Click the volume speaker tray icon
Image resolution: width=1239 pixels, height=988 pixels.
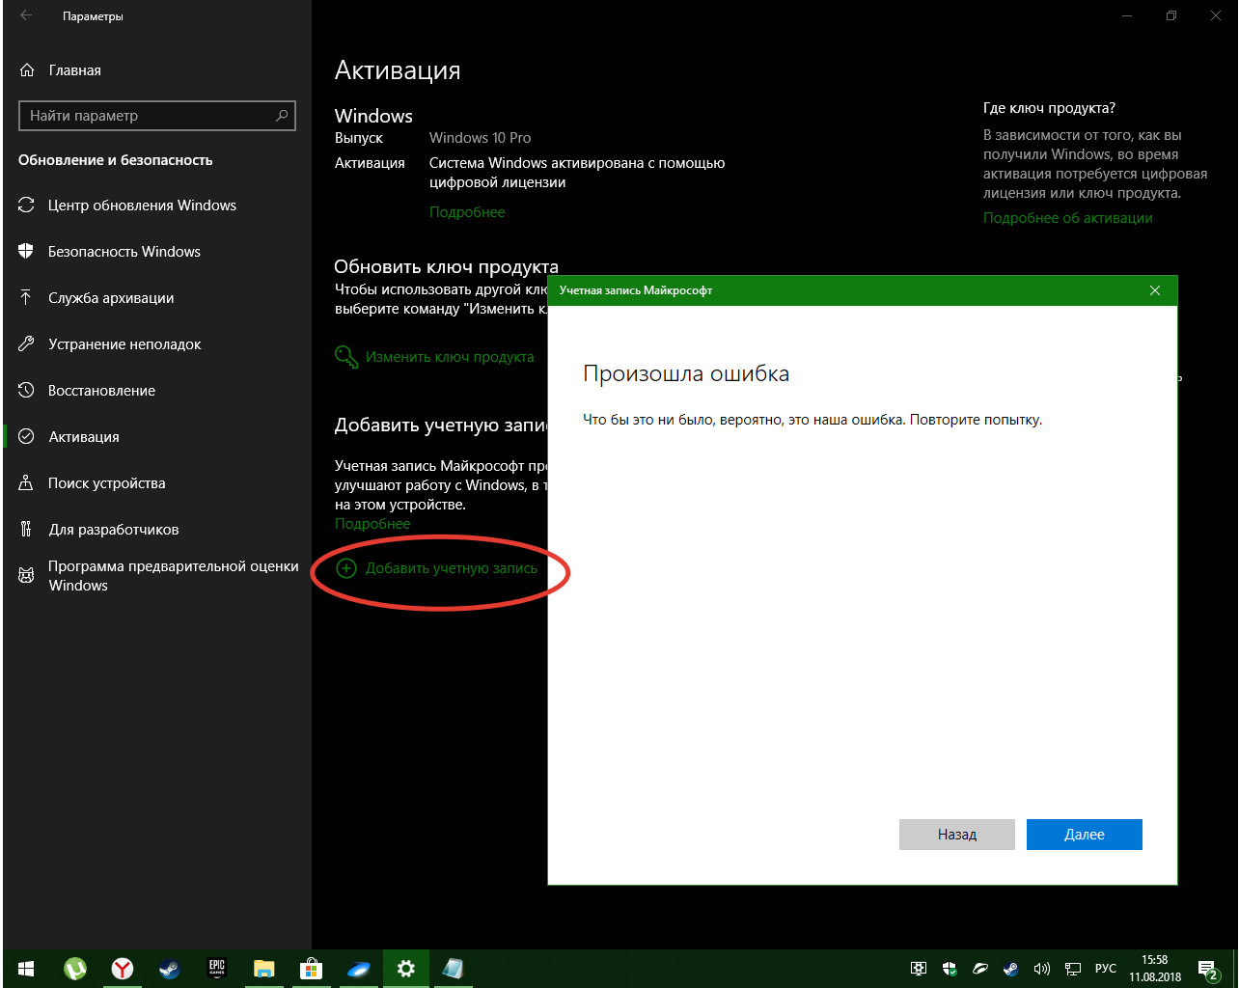(1041, 969)
